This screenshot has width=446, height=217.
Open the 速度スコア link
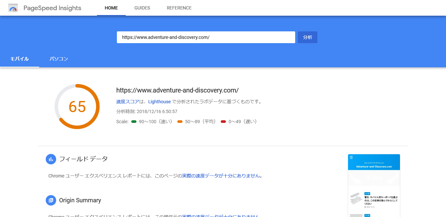click(128, 102)
